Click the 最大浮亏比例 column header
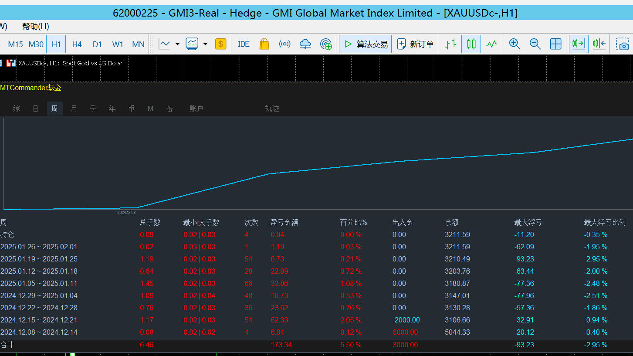The image size is (633, 356). point(605,222)
